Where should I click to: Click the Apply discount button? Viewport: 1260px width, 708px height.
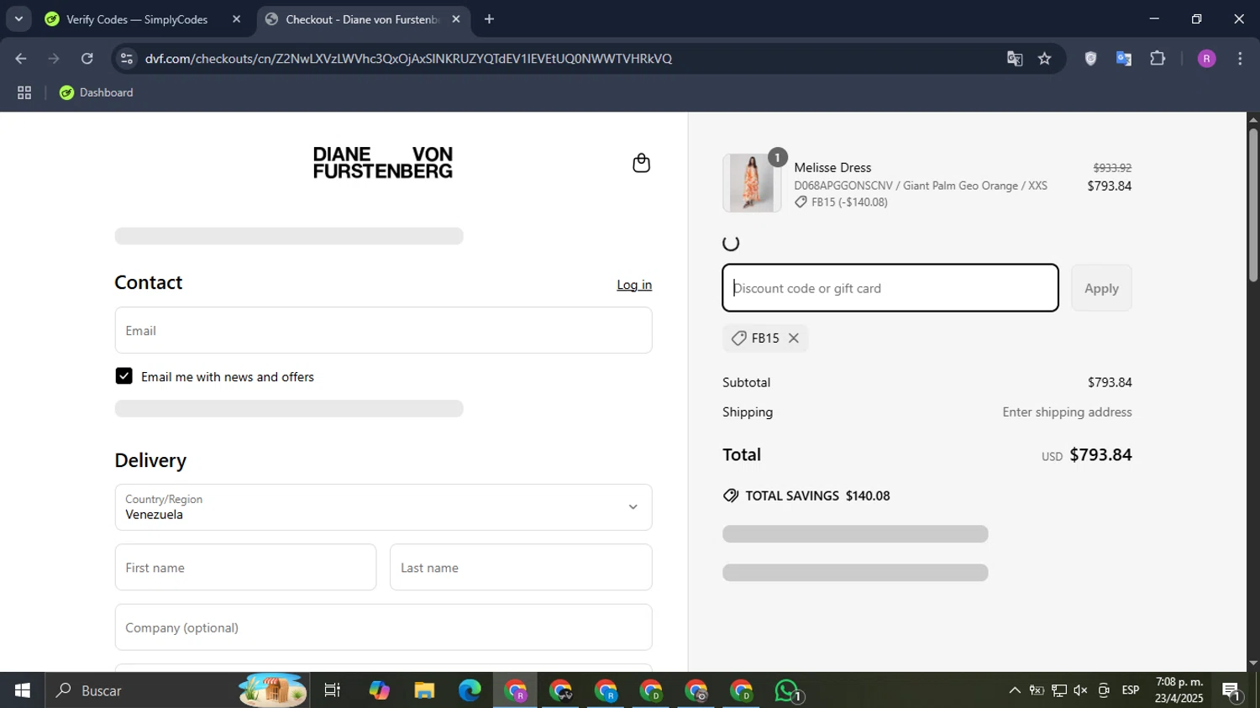pos(1101,288)
